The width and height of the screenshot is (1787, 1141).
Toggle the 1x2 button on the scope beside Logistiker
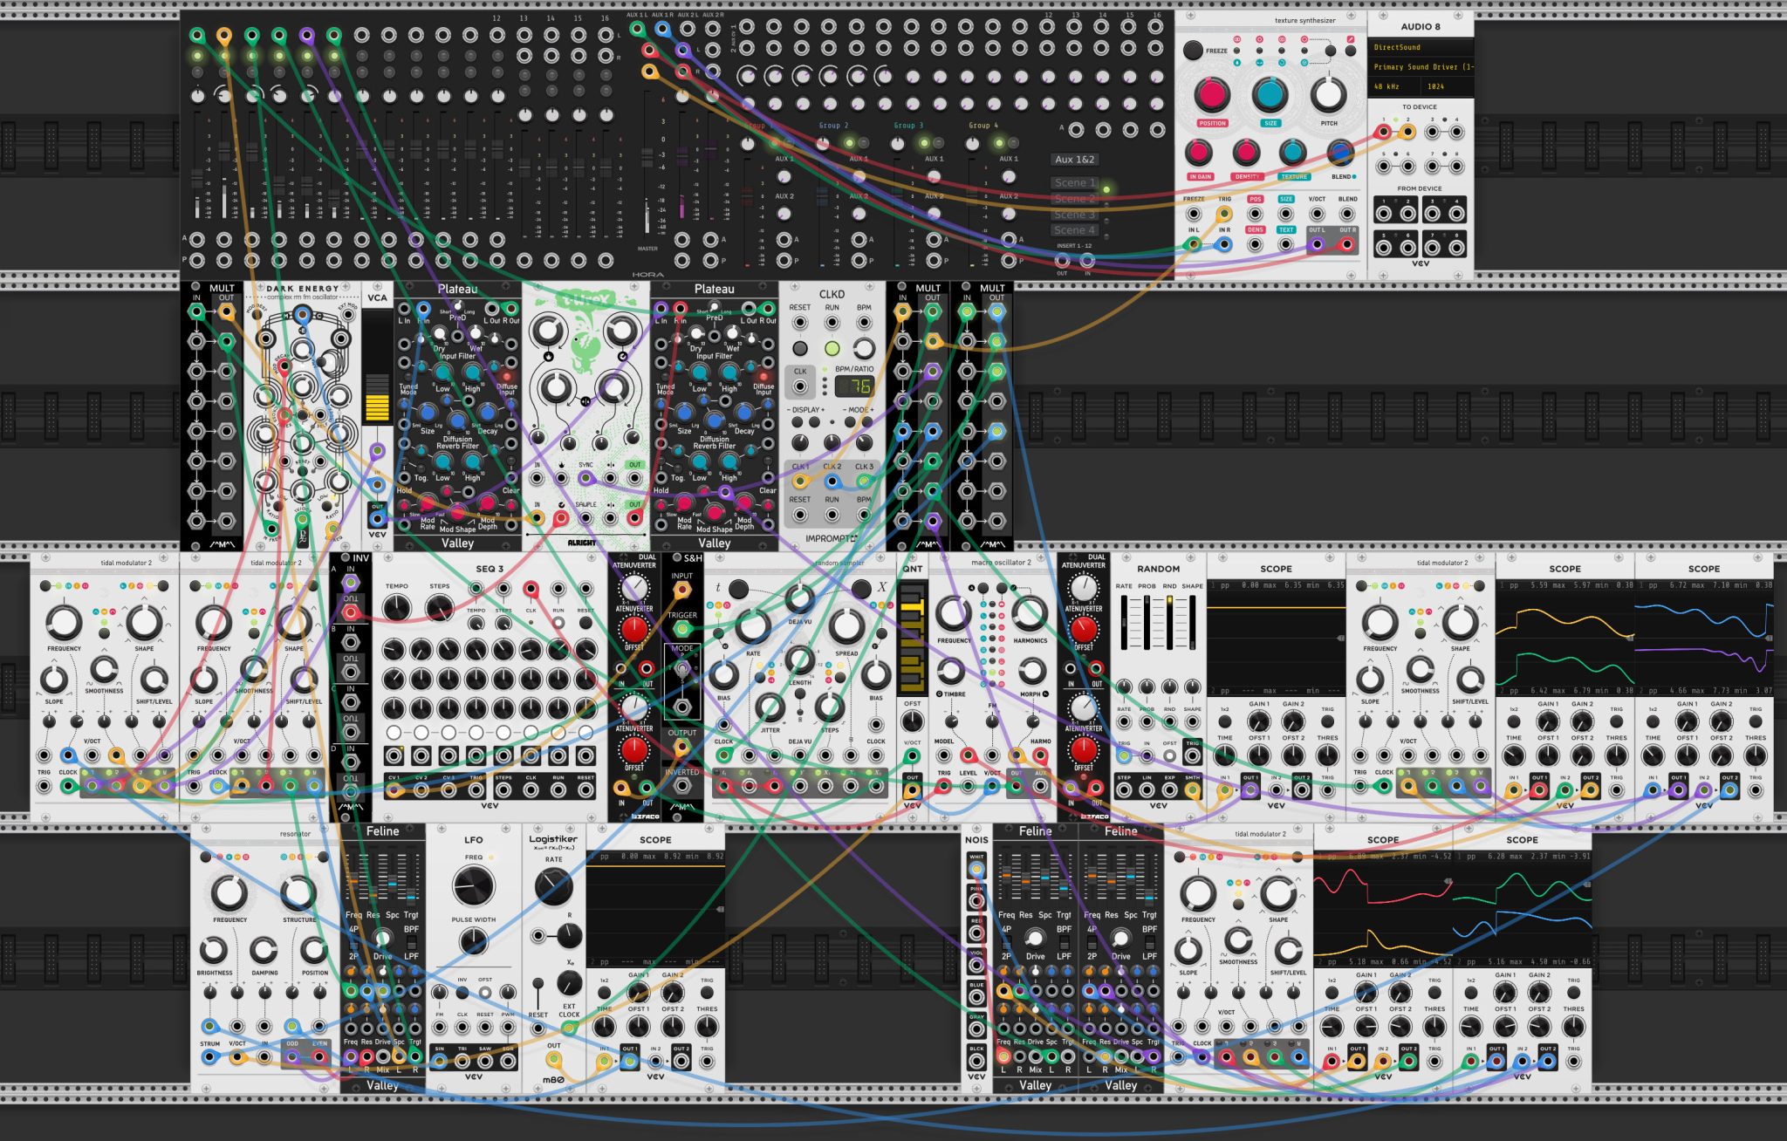coord(604,994)
